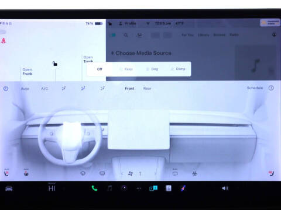Open the climate Schedule option
The image size is (281, 210).
pos(255,88)
